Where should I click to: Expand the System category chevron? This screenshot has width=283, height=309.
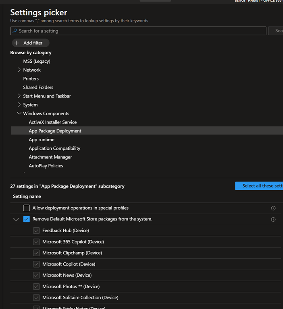click(19, 105)
